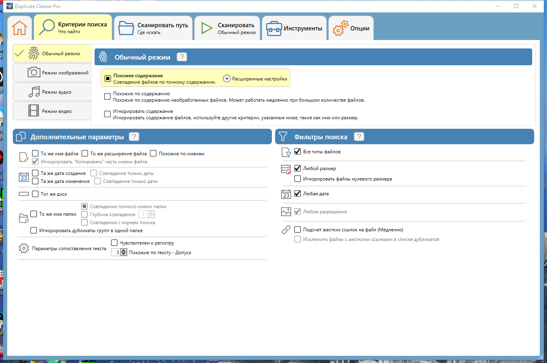
Task: Click the film strip icon of Режим видео
Action: pyautogui.click(x=34, y=111)
